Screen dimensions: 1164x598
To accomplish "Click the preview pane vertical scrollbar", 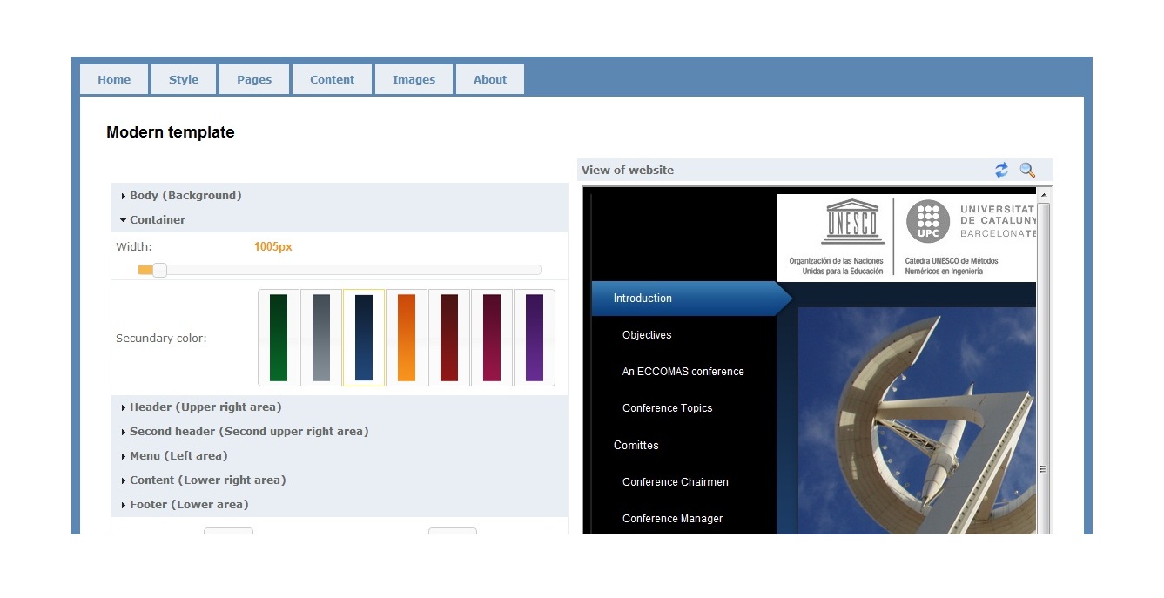I will 1043,366.
